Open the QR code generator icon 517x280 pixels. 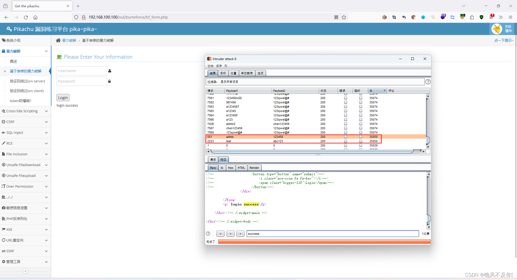(x=336, y=17)
